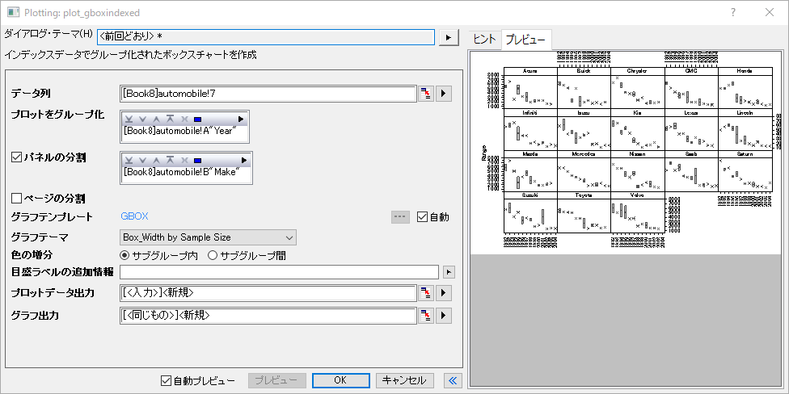Click the GBOX template link
This screenshot has height=394, width=789.
click(135, 216)
